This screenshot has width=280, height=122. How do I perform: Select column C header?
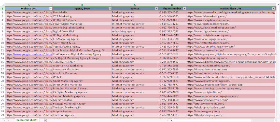pyautogui.click(x=135, y=5)
